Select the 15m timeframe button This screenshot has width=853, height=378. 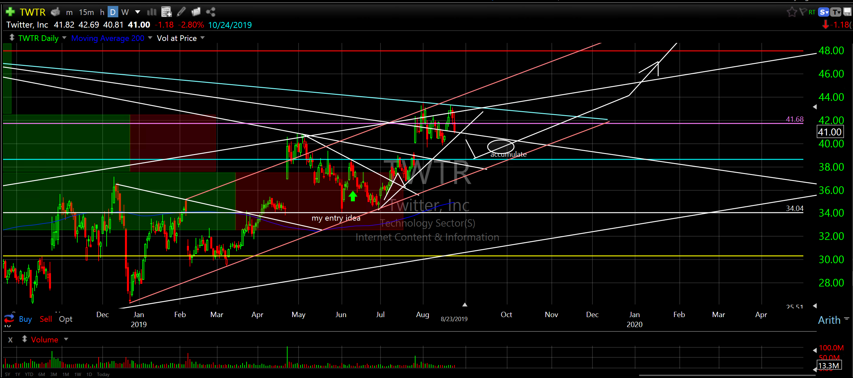click(x=86, y=12)
